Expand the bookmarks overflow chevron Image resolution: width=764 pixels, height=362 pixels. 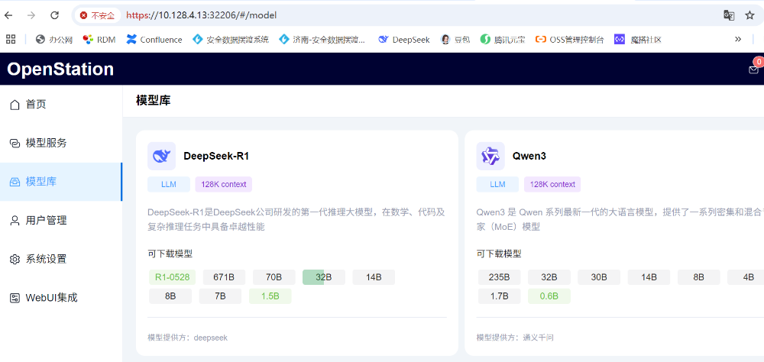738,39
